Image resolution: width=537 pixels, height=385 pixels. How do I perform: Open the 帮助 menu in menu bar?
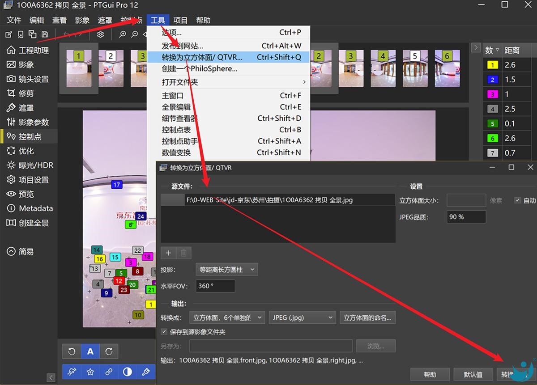pyautogui.click(x=203, y=20)
